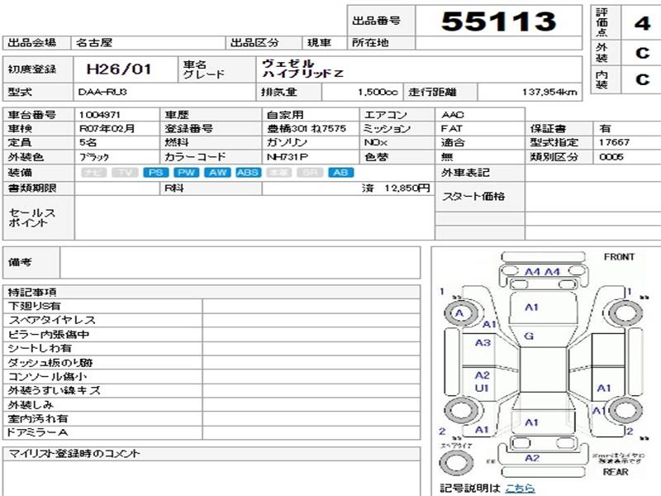The image size is (661, 496).
Task: Click the FAT transmission value
Action: (451, 129)
